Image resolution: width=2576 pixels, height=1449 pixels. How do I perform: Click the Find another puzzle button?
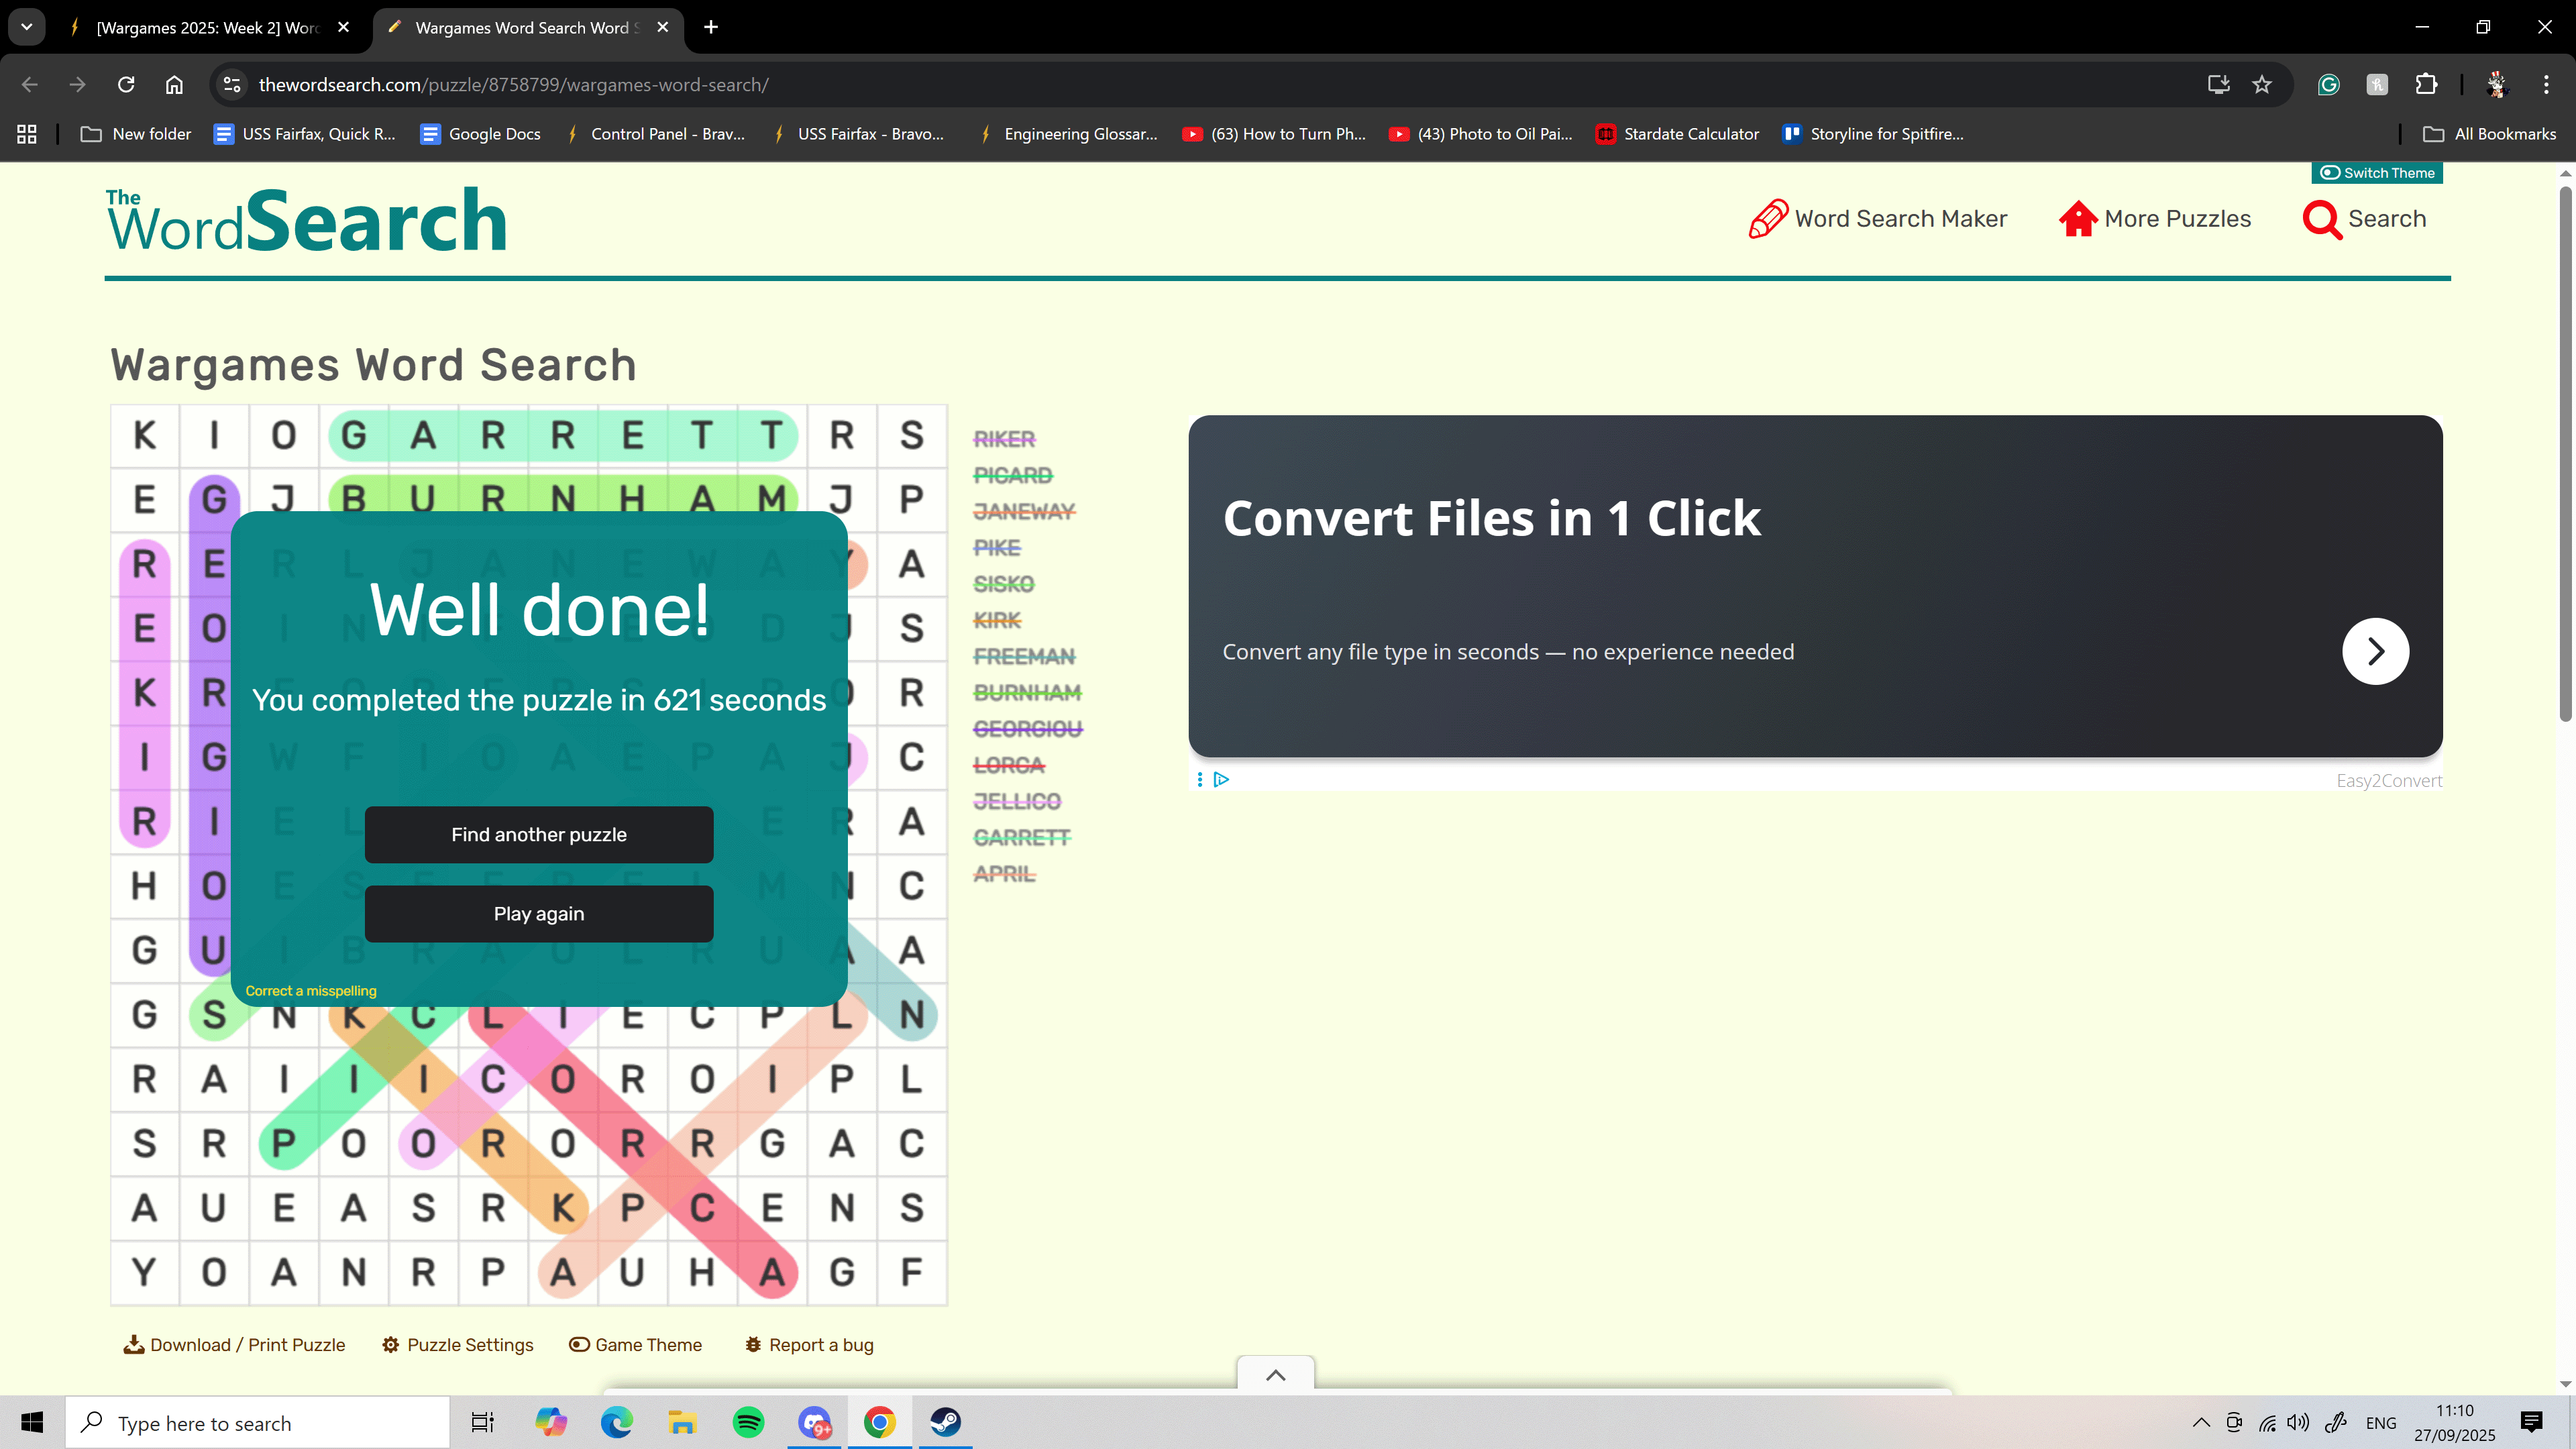coord(538,834)
